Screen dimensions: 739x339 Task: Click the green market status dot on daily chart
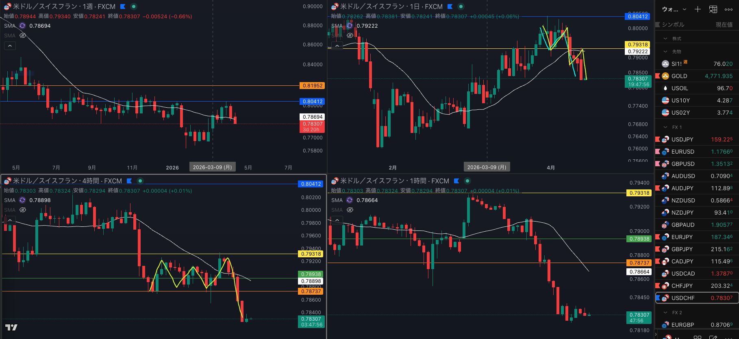461,7
